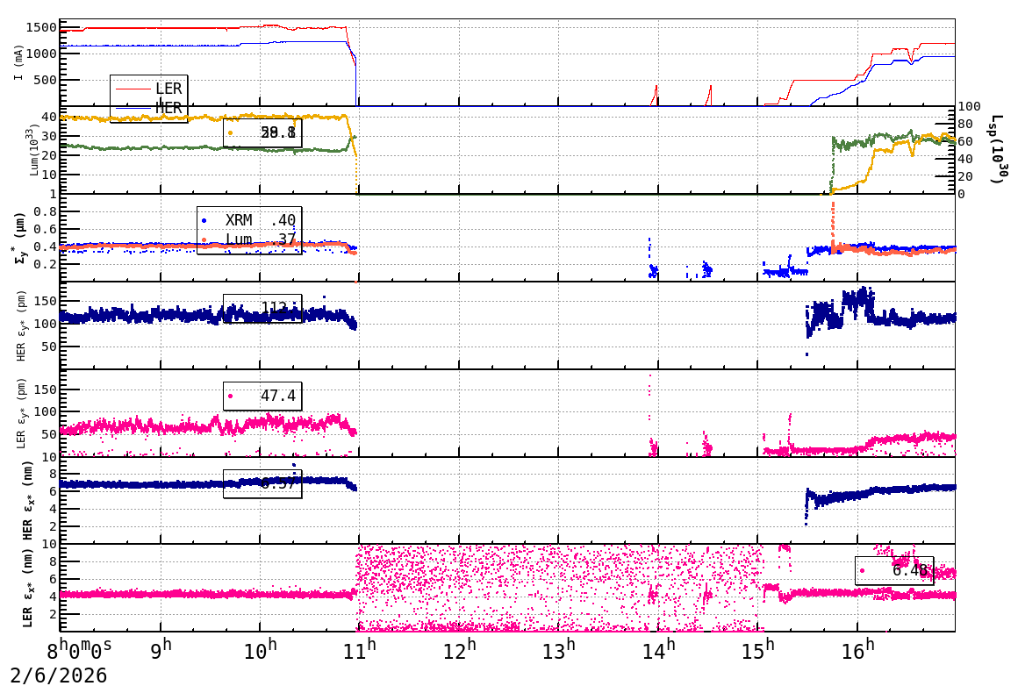The width and height of the screenshot is (1018, 686).
Task: Click the 15h time axis label
Action: 757,650
